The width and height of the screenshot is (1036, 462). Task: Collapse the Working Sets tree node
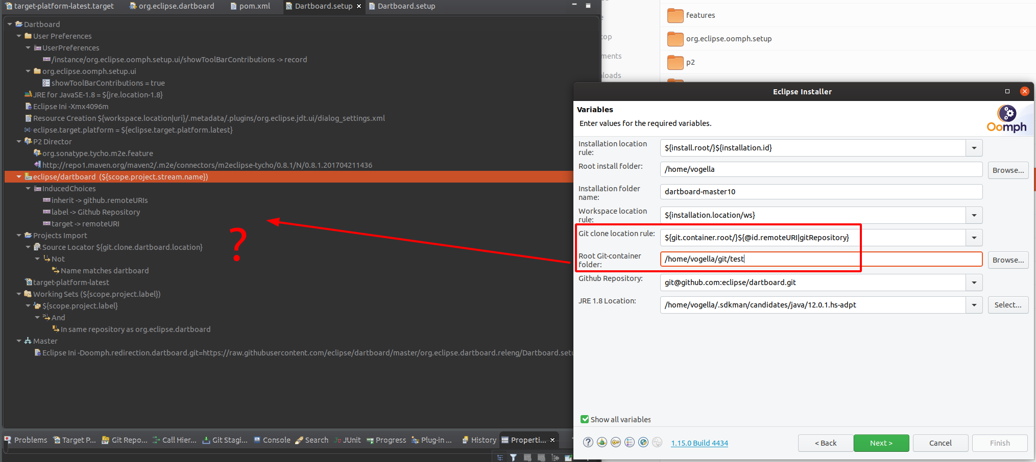tap(19, 294)
